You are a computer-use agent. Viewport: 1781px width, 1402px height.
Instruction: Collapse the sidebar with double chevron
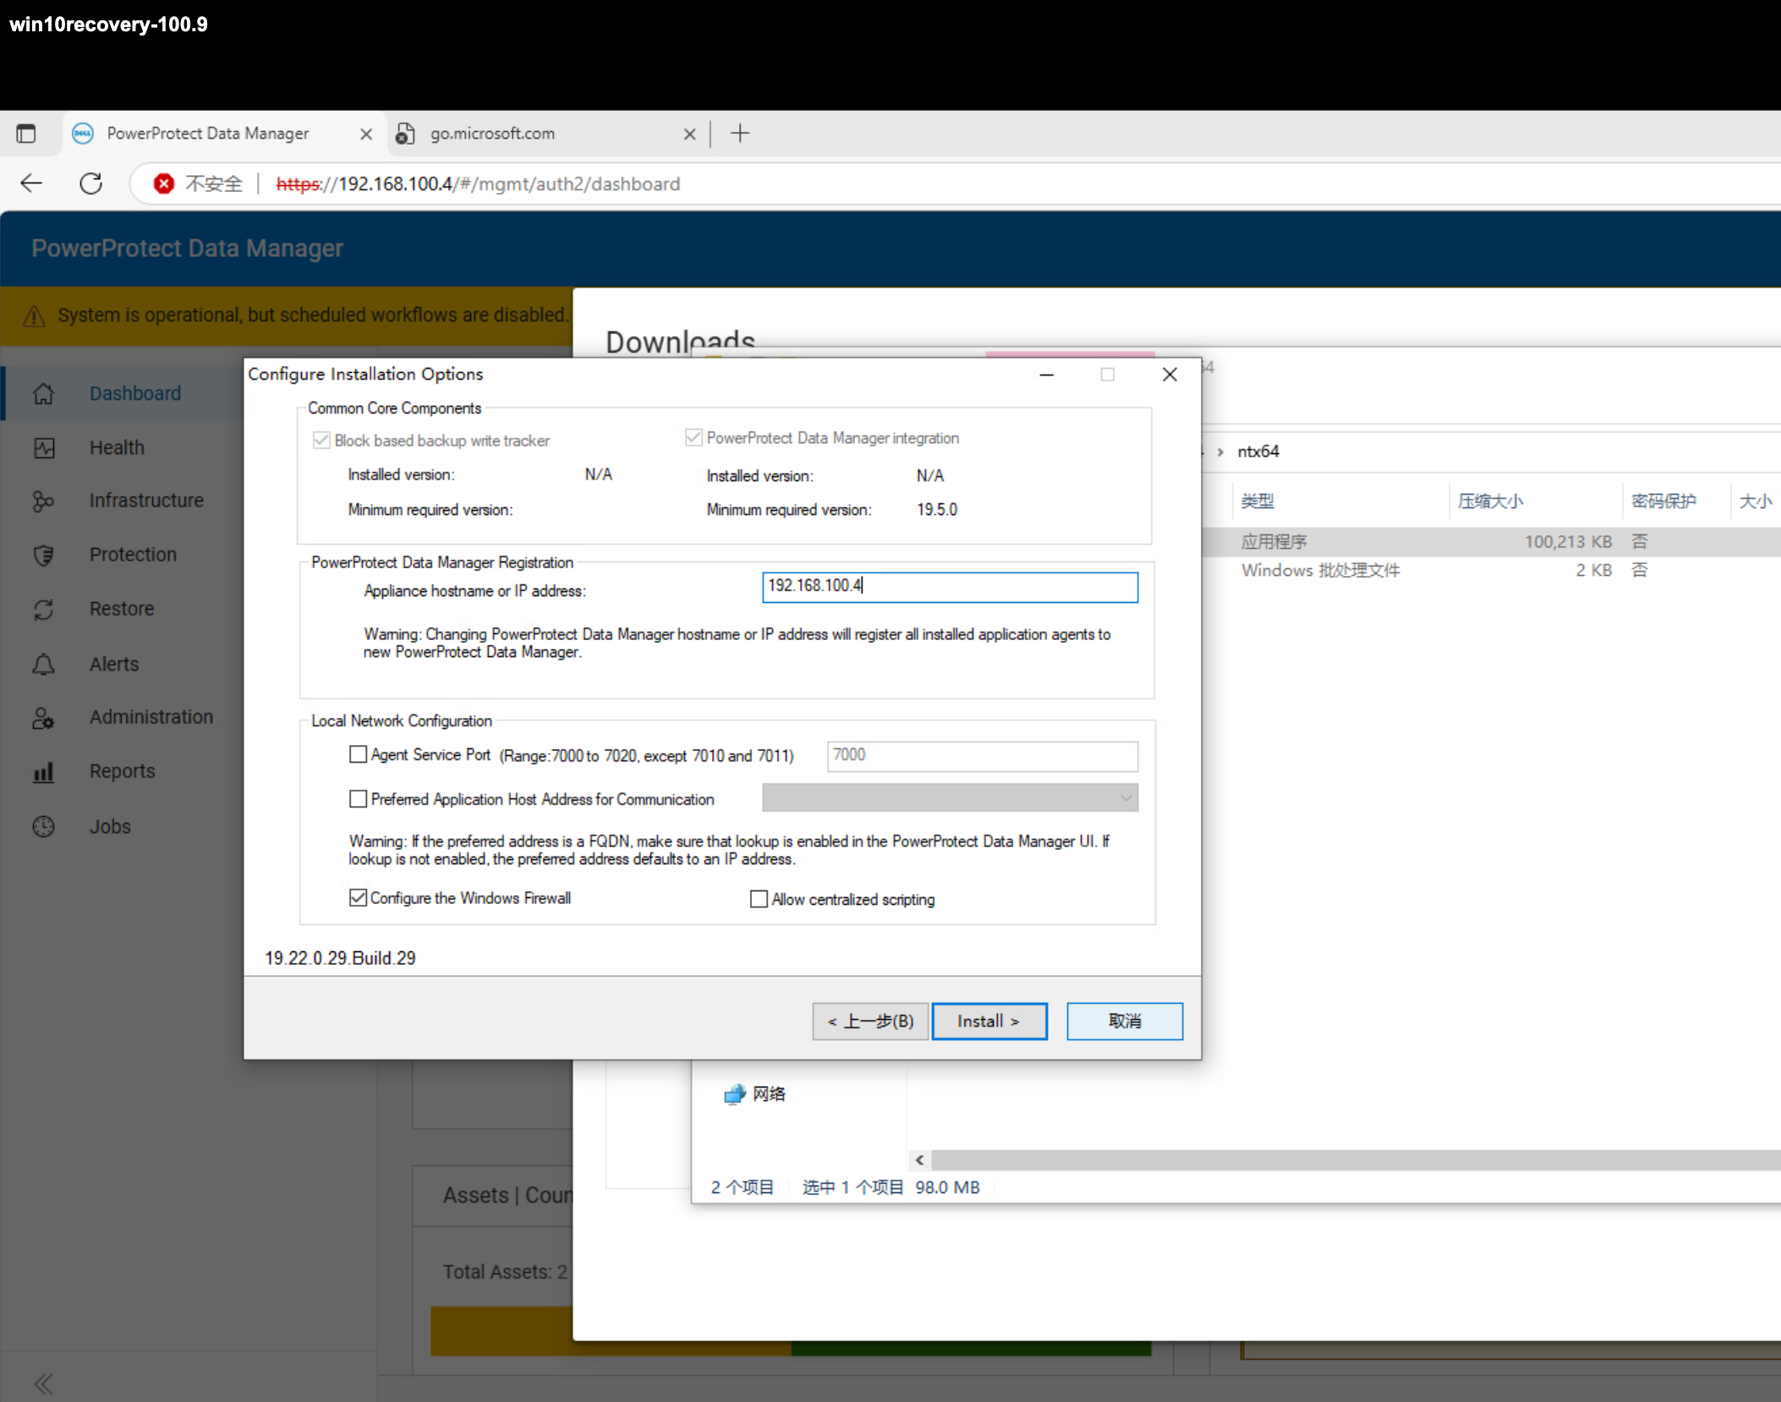click(x=43, y=1383)
